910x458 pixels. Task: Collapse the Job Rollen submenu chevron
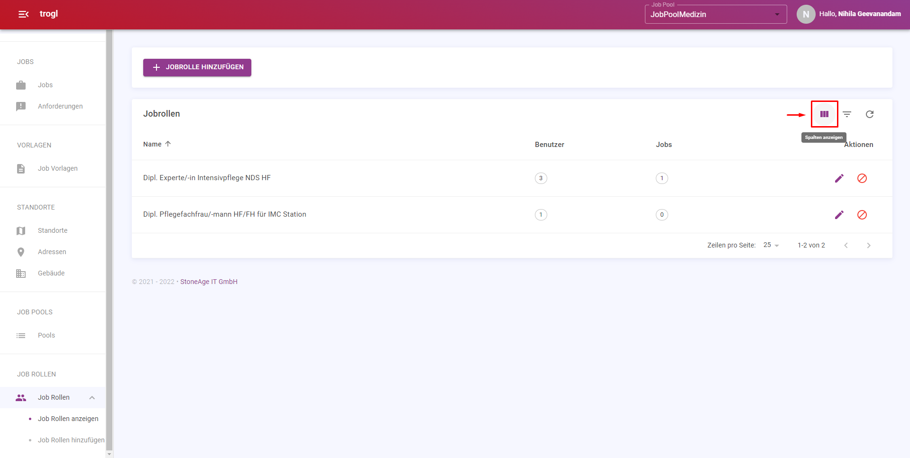point(92,398)
